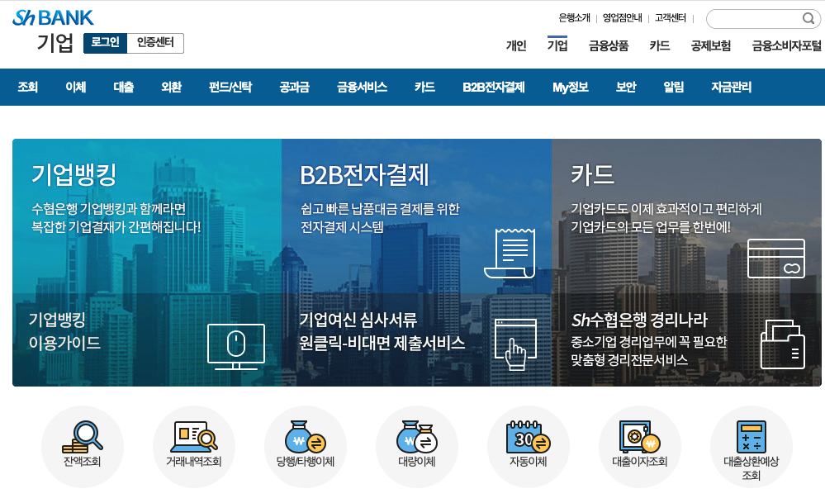Open Sh수협은행 경리나라 link
This screenshot has width=825, height=503.
click(639, 320)
